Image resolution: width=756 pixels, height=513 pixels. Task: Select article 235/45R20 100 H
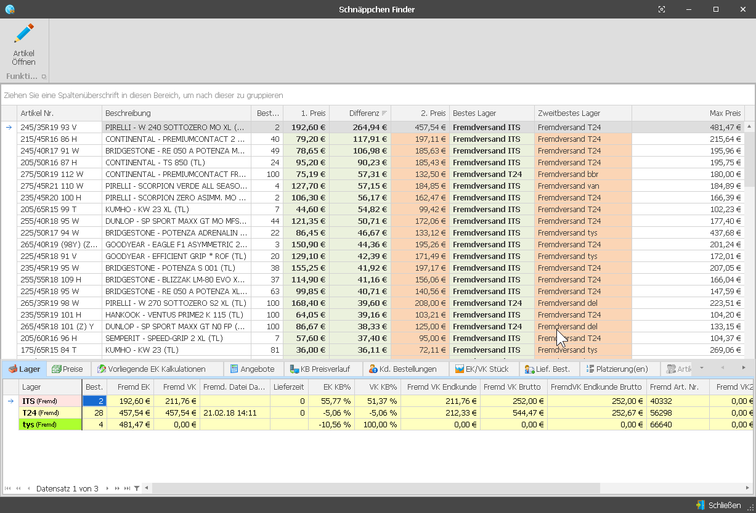59,198
